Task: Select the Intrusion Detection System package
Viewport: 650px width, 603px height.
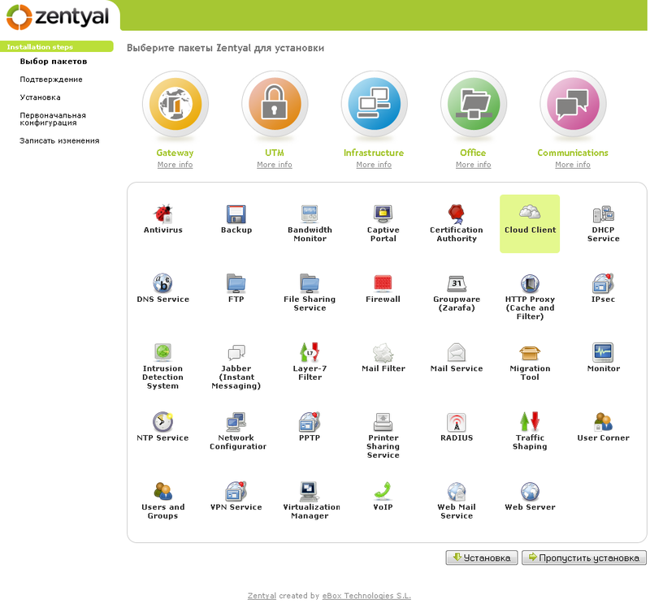Action: click(163, 367)
